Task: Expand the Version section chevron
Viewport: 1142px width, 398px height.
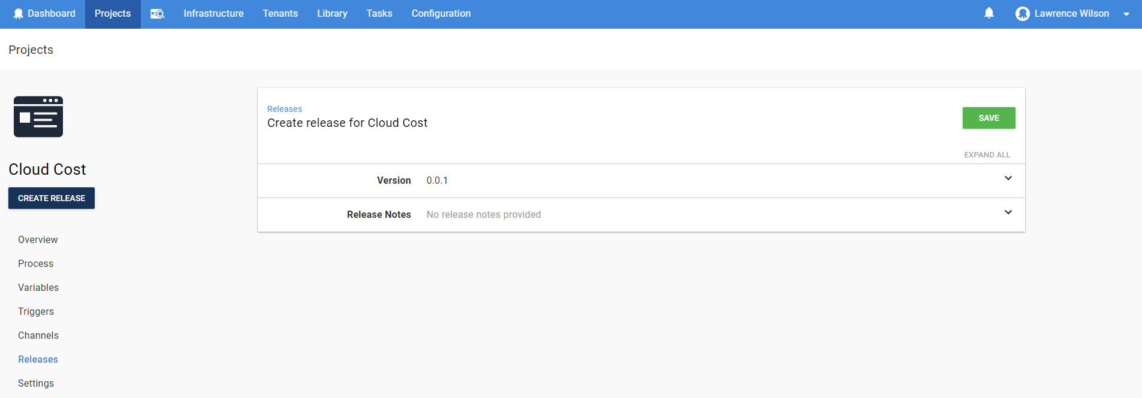Action: (x=1008, y=178)
